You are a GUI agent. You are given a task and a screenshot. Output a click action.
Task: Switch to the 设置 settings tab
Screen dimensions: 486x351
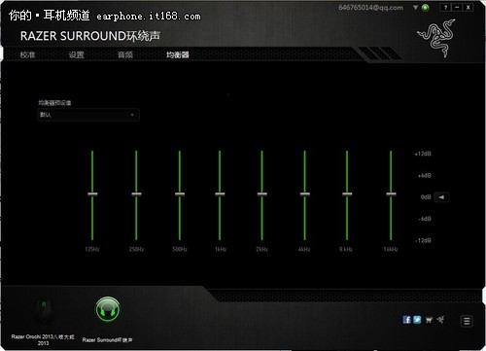coord(77,54)
